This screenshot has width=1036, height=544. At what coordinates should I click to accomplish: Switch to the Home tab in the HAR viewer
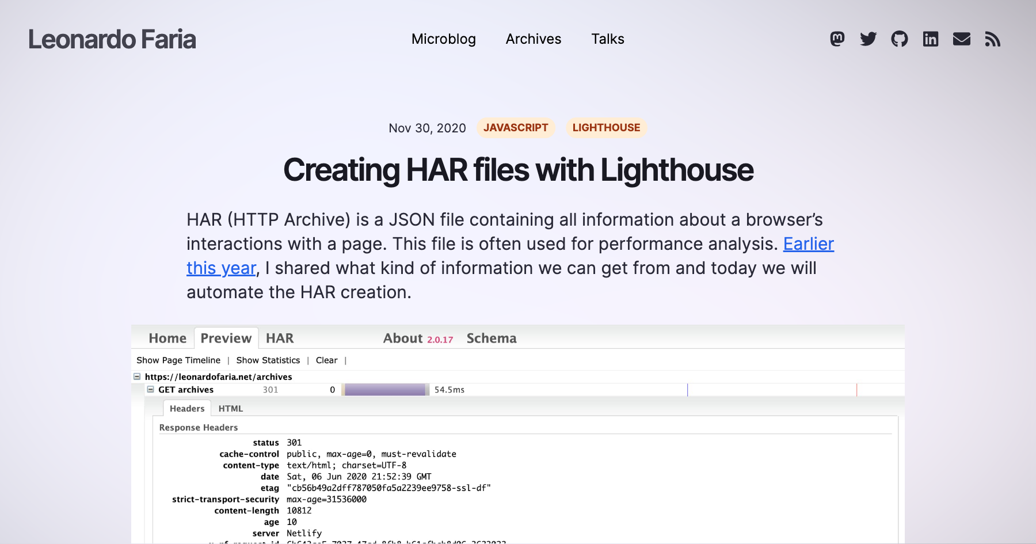coord(167,338)
